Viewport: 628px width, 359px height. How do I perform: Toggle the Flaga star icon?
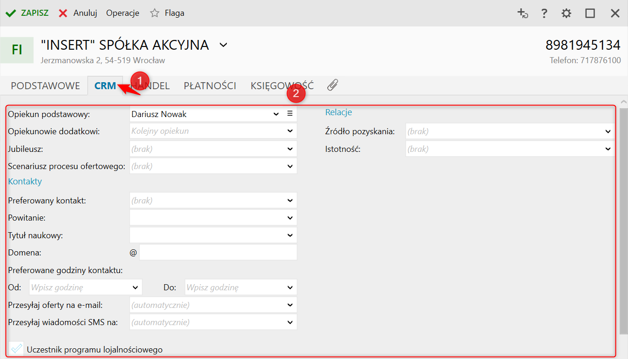155,13
